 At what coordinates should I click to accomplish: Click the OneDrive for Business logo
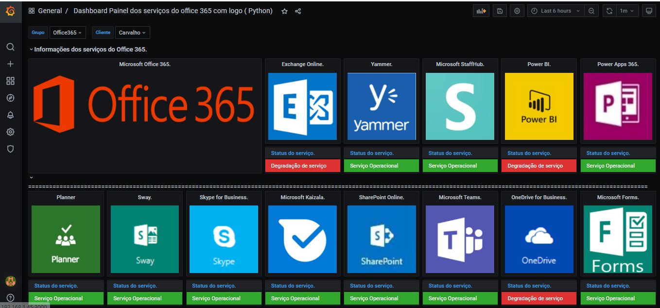pyautogui.click(x=539, y=239)
